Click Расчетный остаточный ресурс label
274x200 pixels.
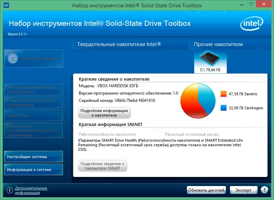(192, 134)
